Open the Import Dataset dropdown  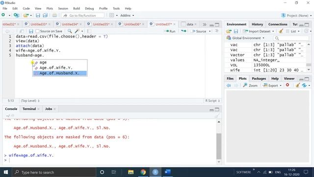(258, 31)
